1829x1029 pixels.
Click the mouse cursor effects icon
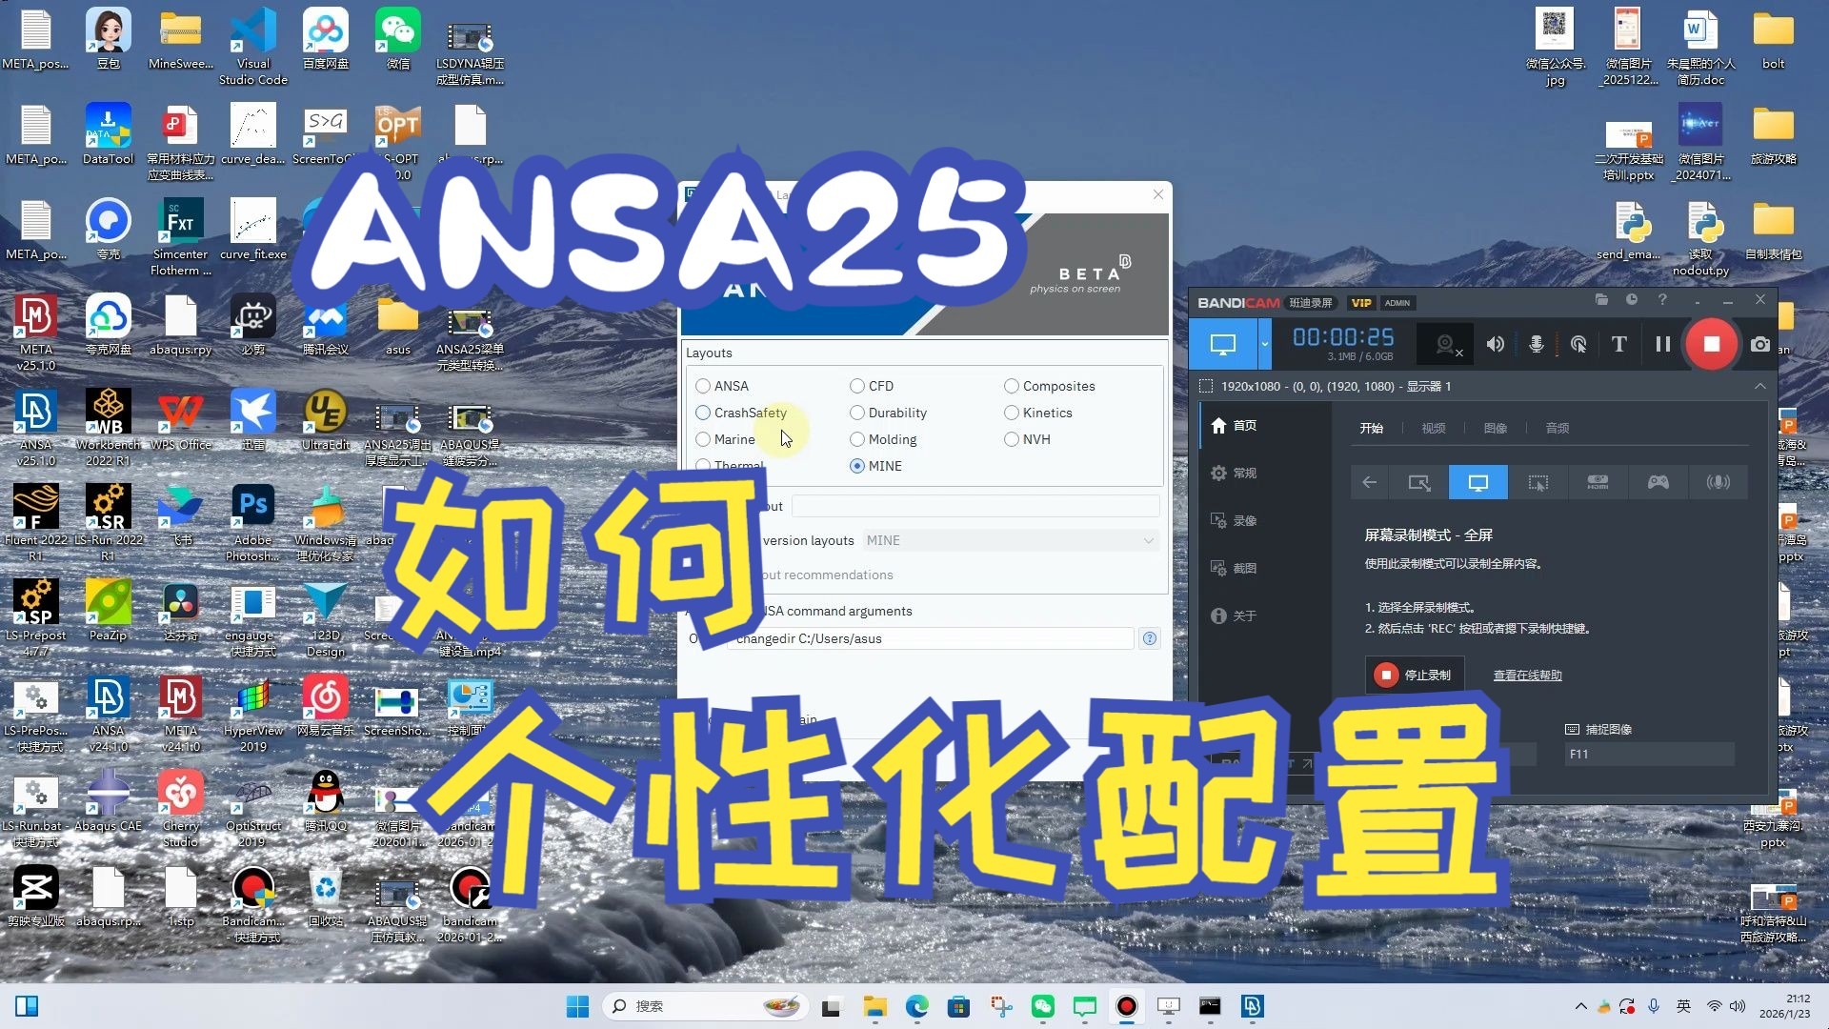(1578, 344)
